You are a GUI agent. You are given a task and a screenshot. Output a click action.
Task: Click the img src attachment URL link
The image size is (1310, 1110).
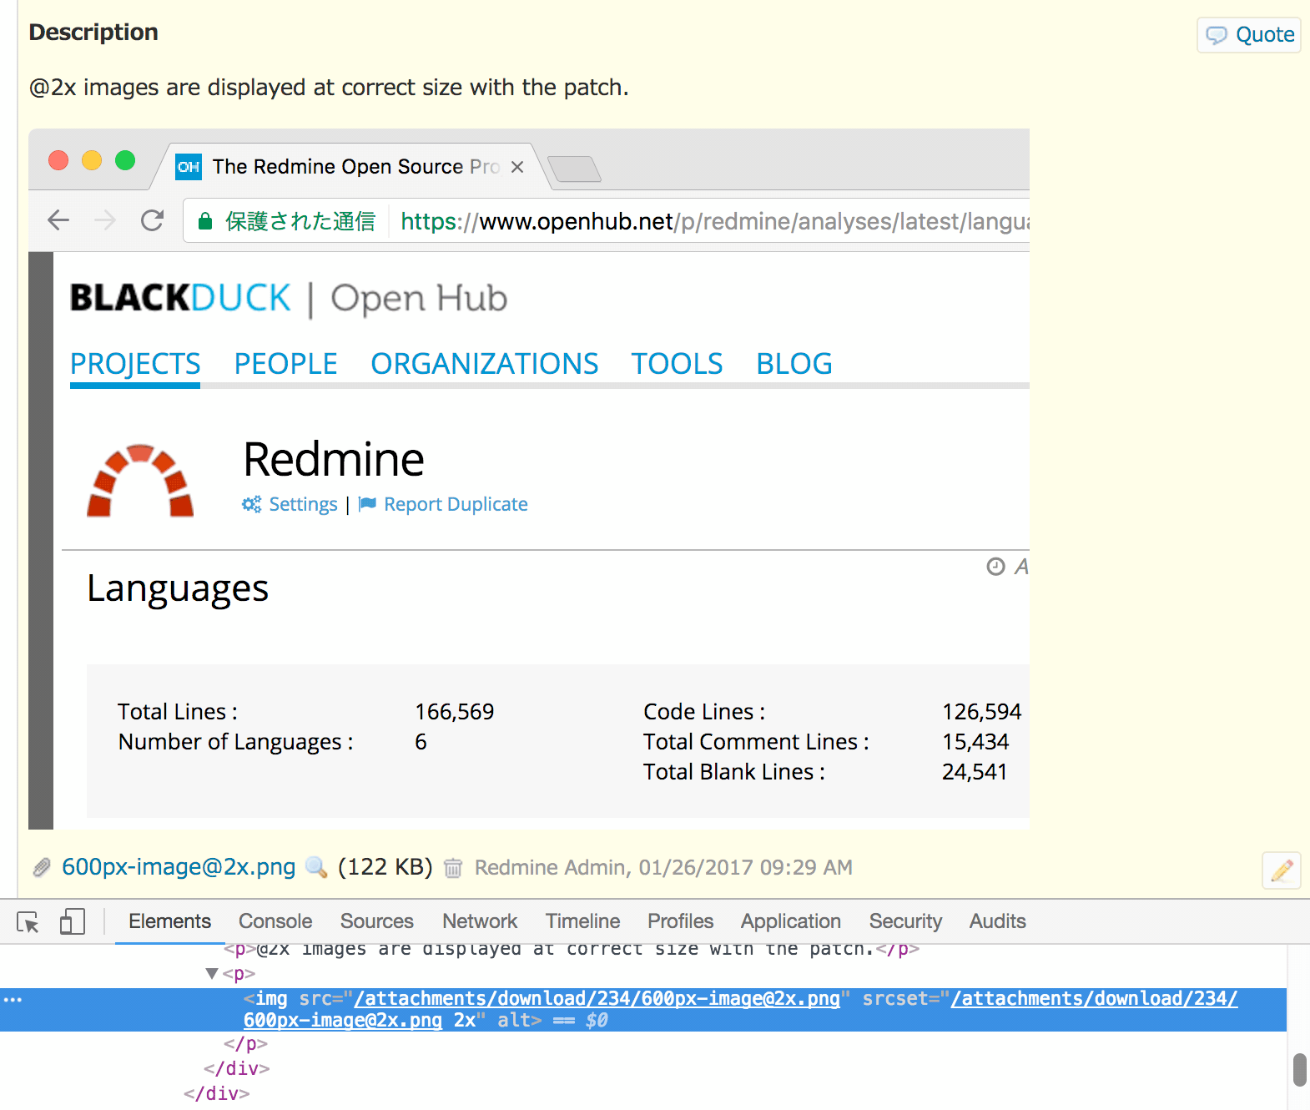(x=597, y=998)
